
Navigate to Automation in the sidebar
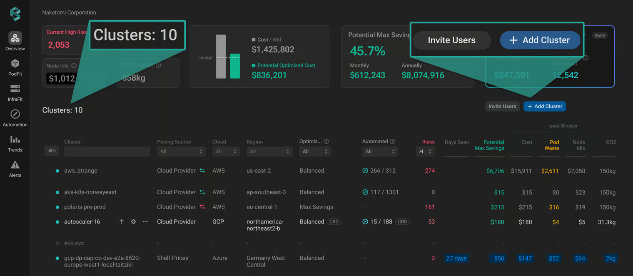pos(15,118)
